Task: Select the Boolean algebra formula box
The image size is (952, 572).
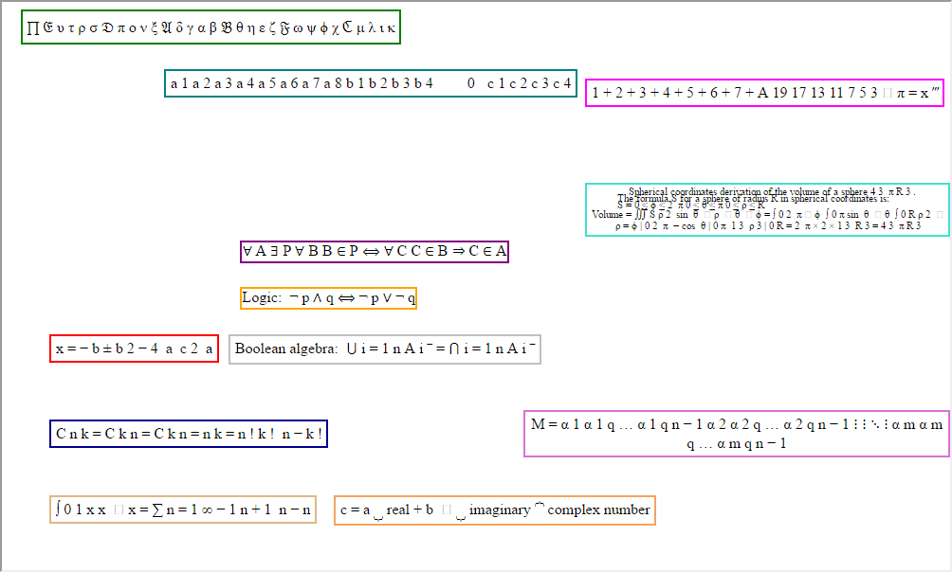Action: tap(387, 349)
